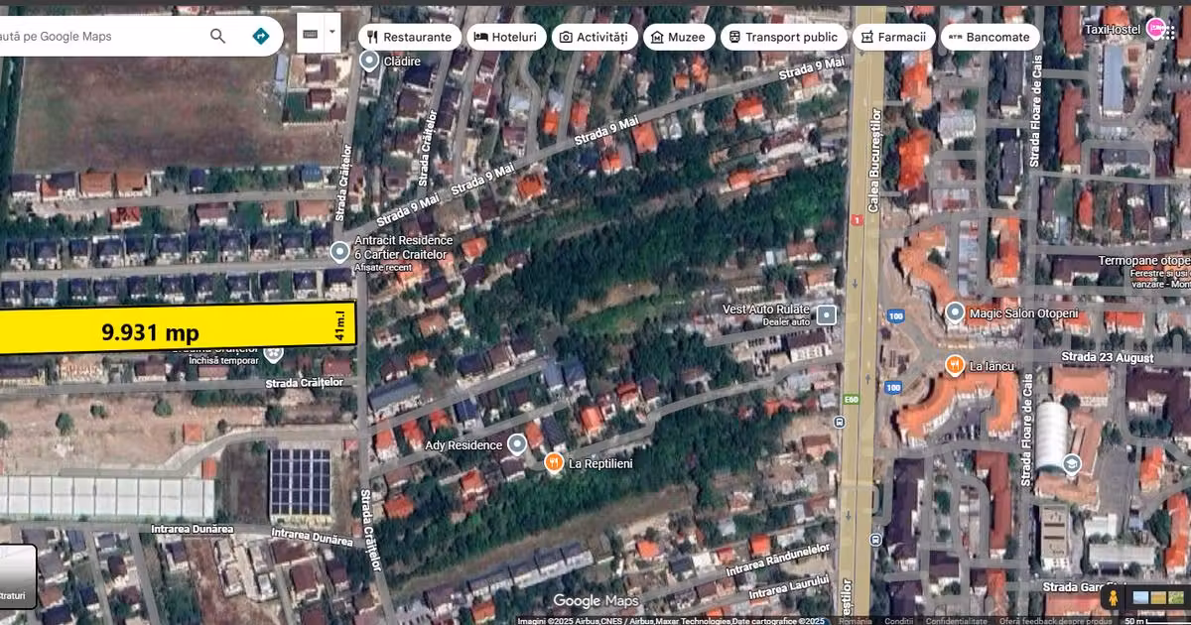This screenshot has width=1191, height=625.
Task: Open the La Reptilieni restaurant marker
Action: click(553, 462)
